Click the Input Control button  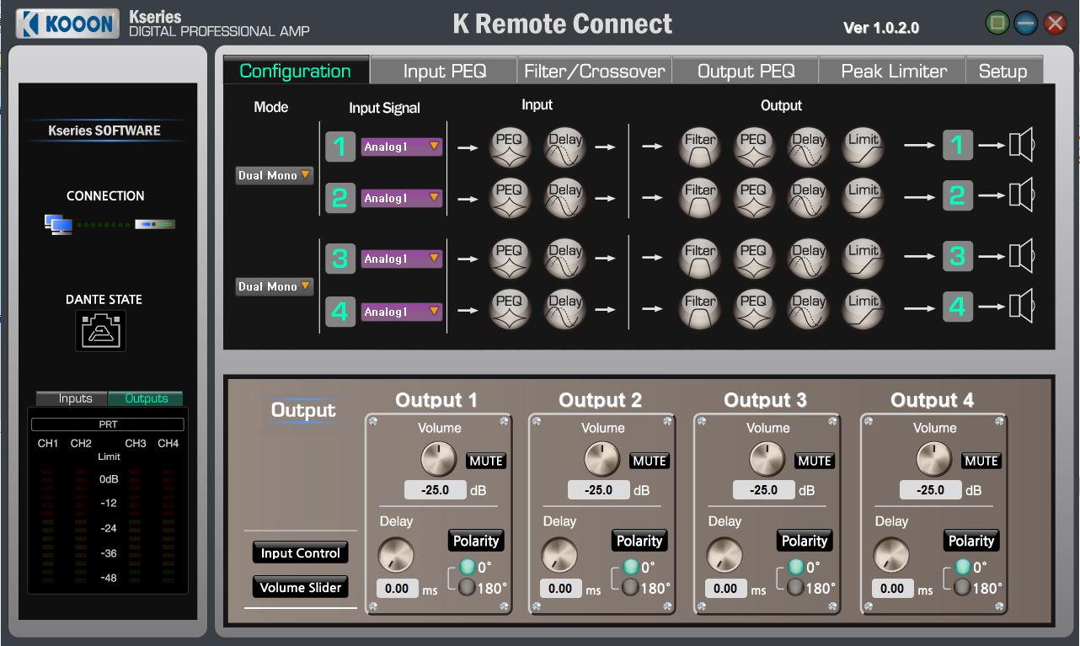coord(300,553)
